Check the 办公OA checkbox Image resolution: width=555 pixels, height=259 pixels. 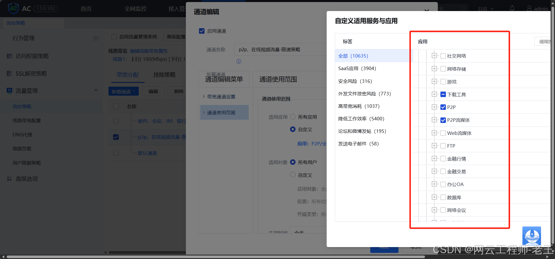tap(443, 184)
